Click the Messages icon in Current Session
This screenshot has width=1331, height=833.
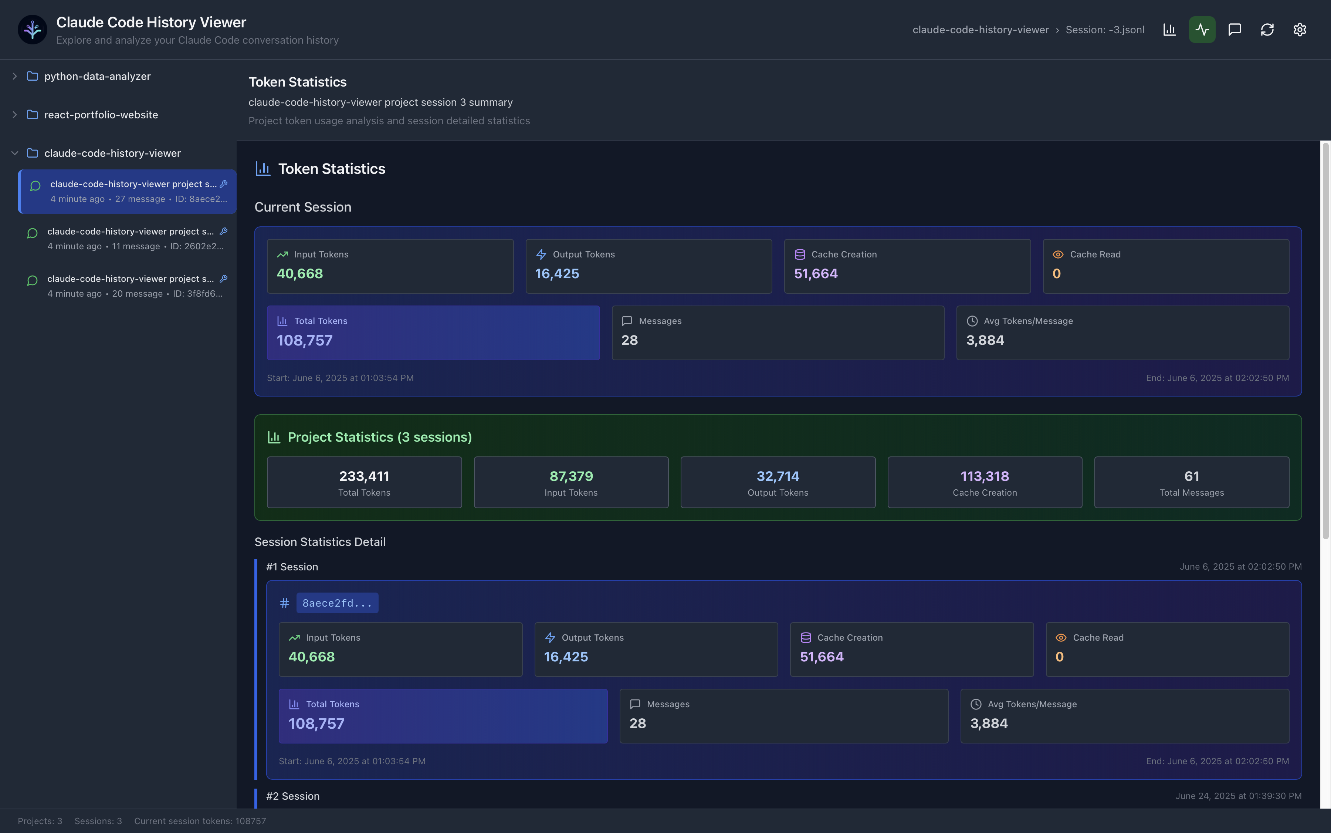click(627, 321)
